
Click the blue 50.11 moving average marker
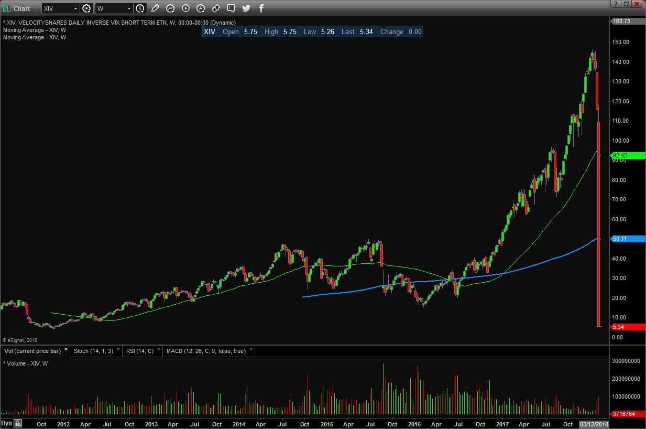click(628, 239)
